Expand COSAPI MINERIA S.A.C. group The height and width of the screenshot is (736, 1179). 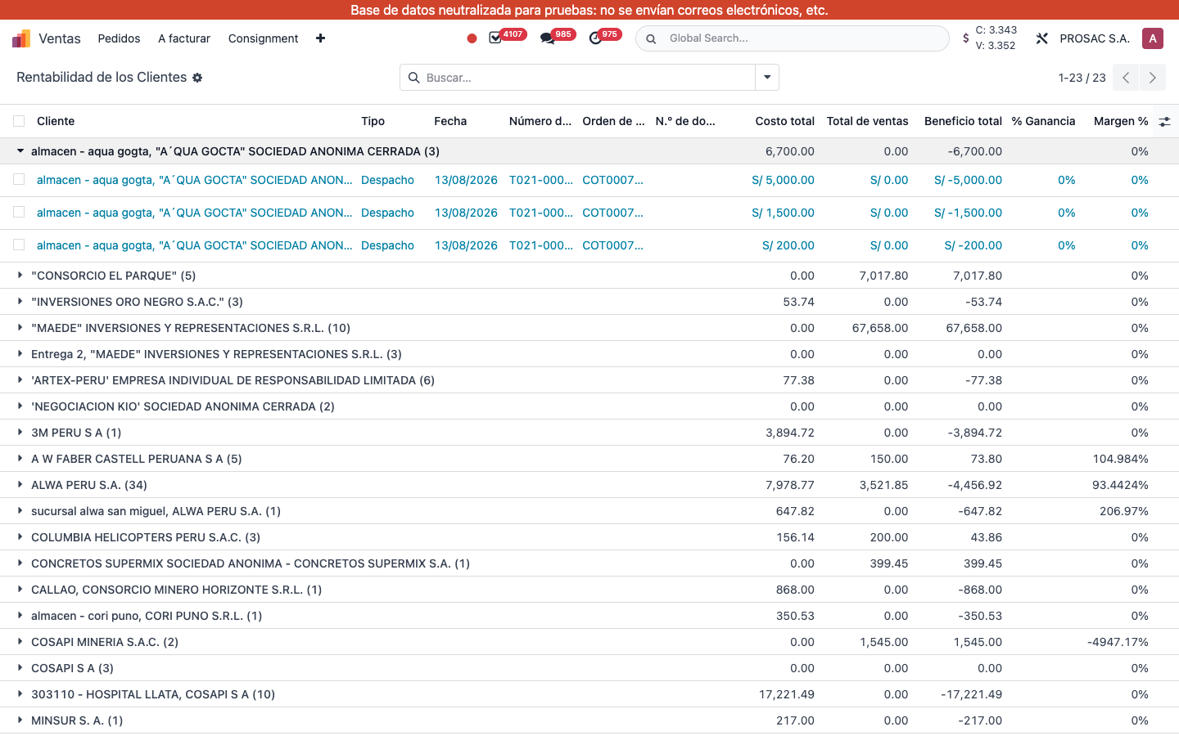[20, 642]
